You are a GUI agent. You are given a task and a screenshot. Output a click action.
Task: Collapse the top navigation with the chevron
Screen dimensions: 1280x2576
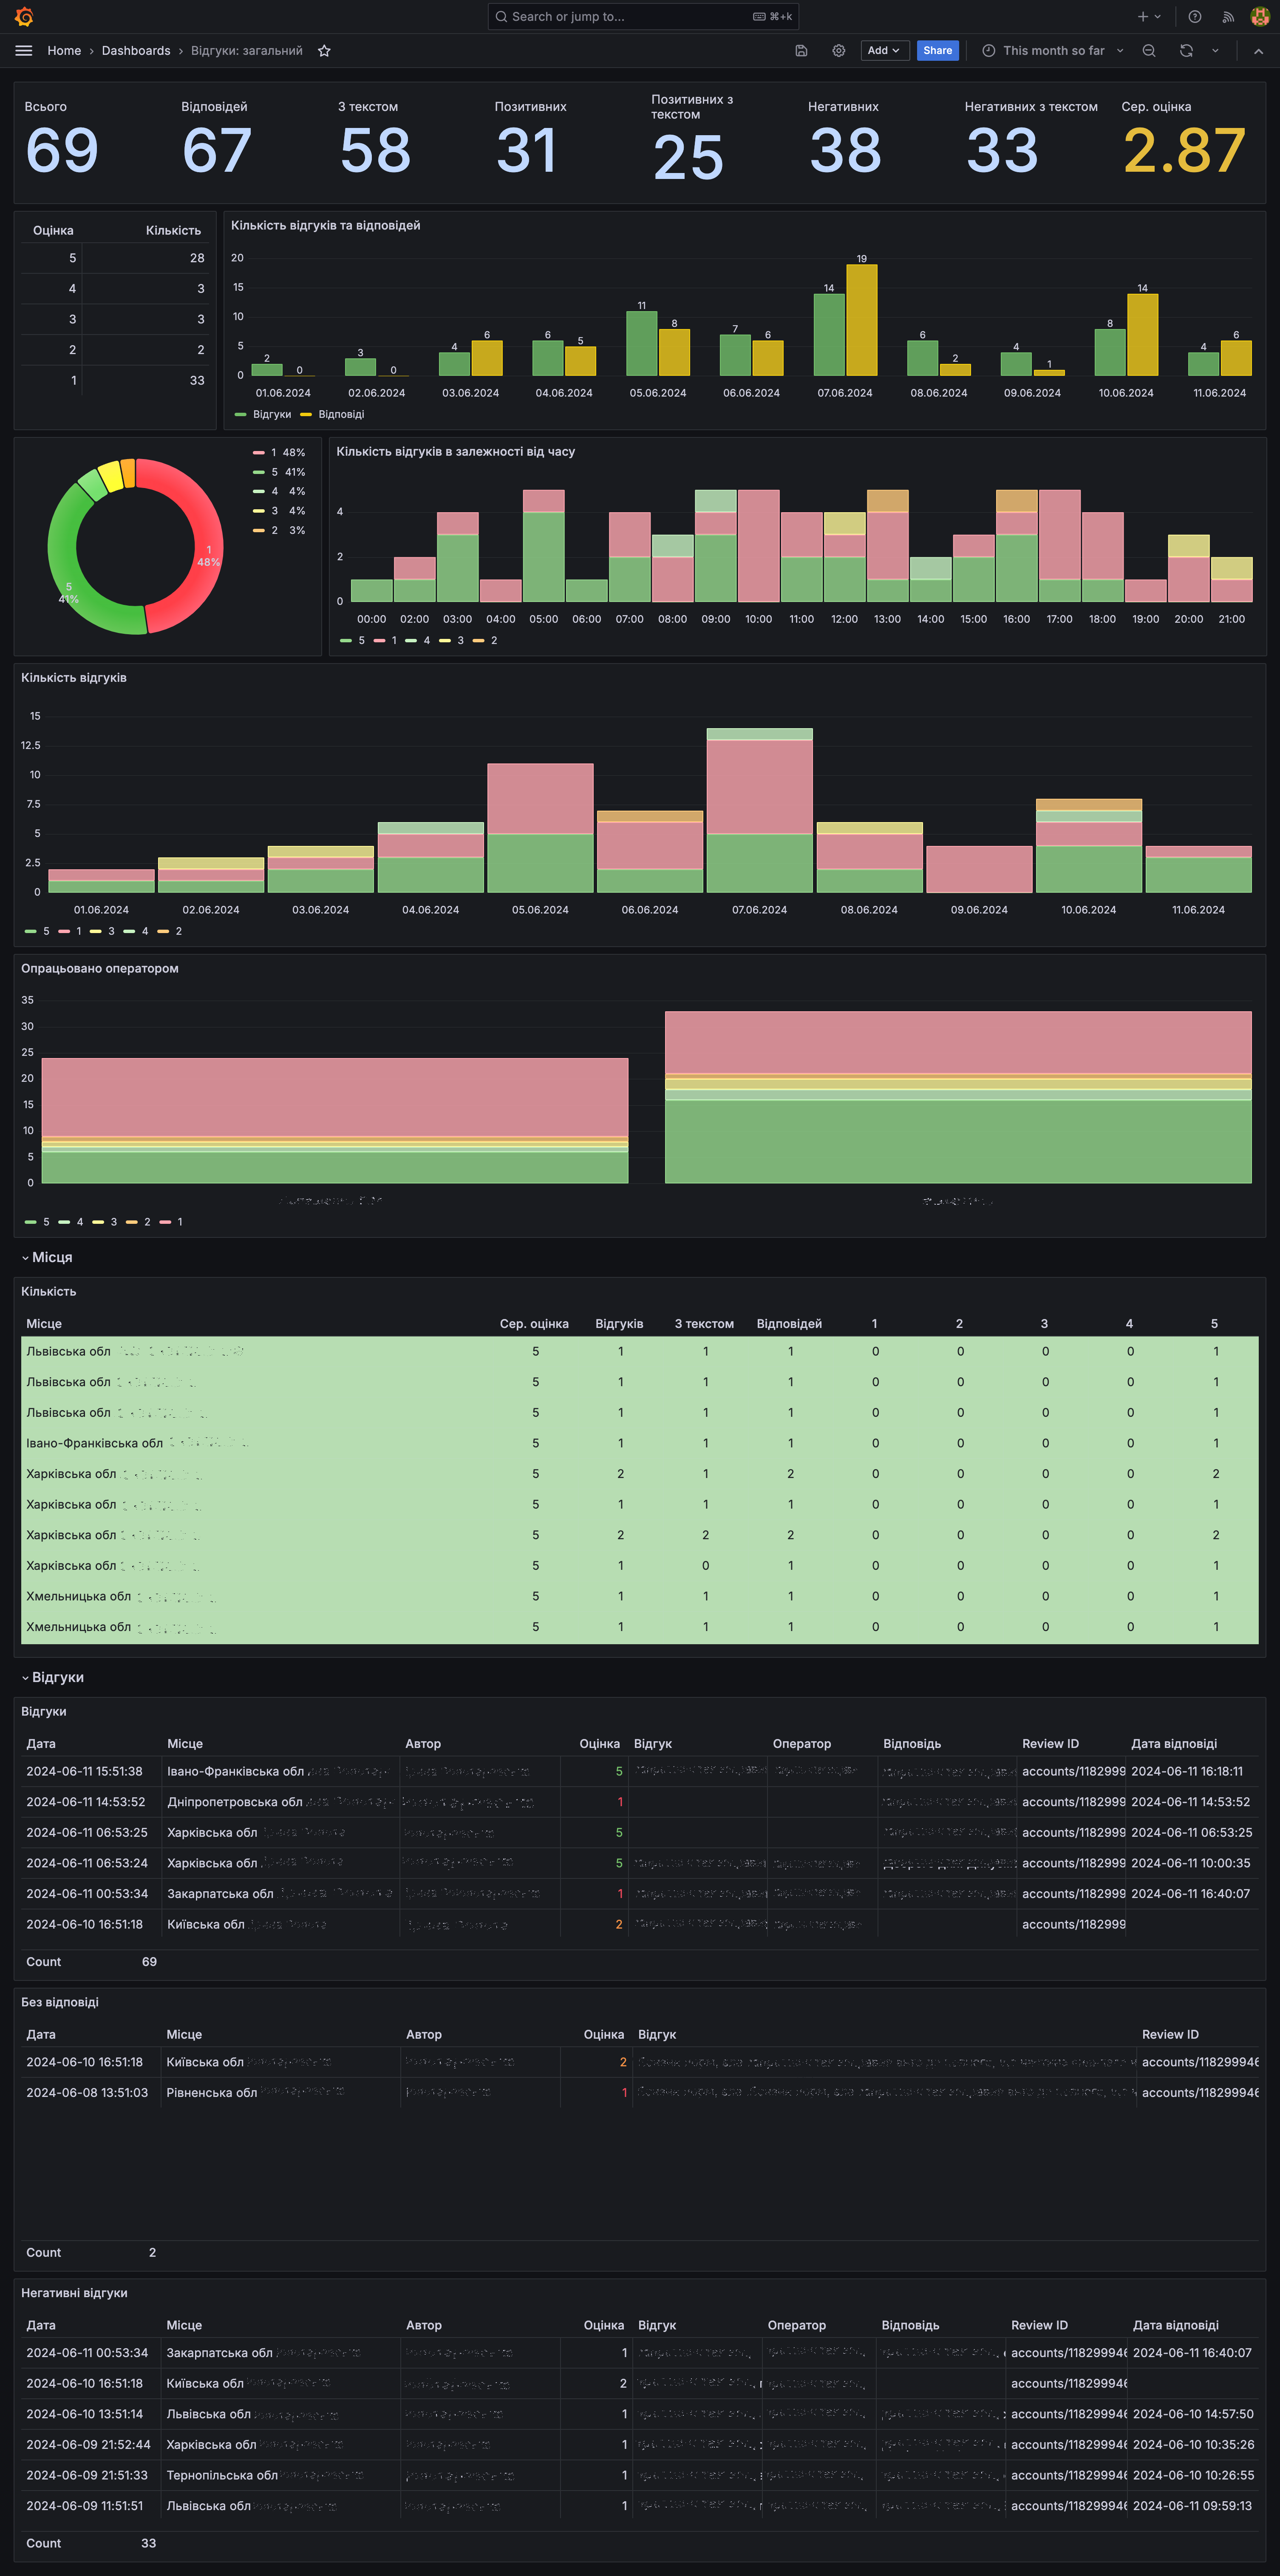coord(1258,51)
